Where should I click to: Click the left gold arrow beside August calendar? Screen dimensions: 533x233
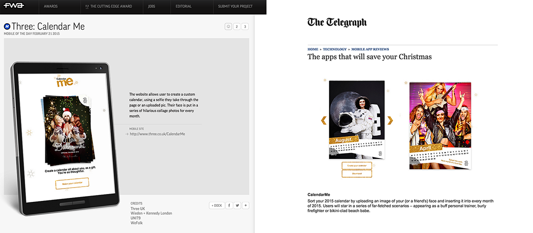(x=324, y=120)
